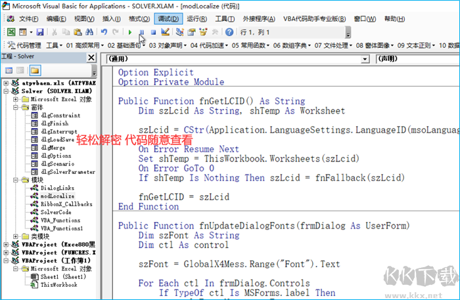Click the Reset stop square icon
Image resolution: width=460 pixels, height=300 pixels.
pos(153,32)
